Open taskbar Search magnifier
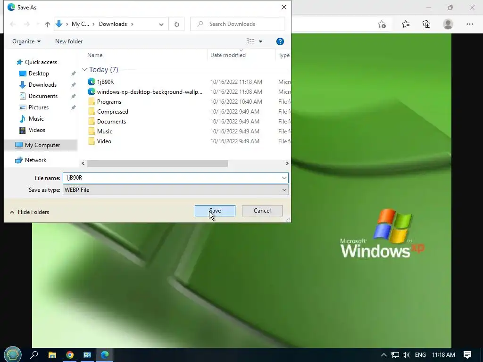The image size is (483, 362). 34,354
